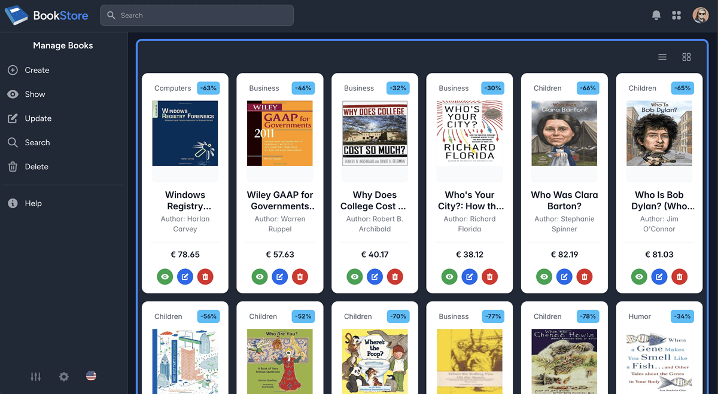The image size is (718, 394).
Task: View details of Wiley GAAP book
Action: pos(260,277)
